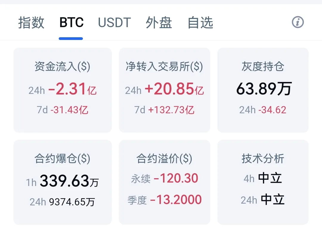Screen dimensions: 322x231
Task: Open the 灰度持仓 card
Action: [x=263, y=90]
